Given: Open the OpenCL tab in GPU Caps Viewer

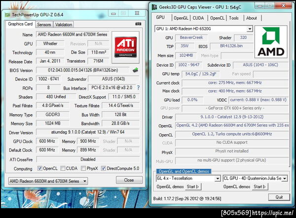Looking at the screenshot, I should (217, 18).
